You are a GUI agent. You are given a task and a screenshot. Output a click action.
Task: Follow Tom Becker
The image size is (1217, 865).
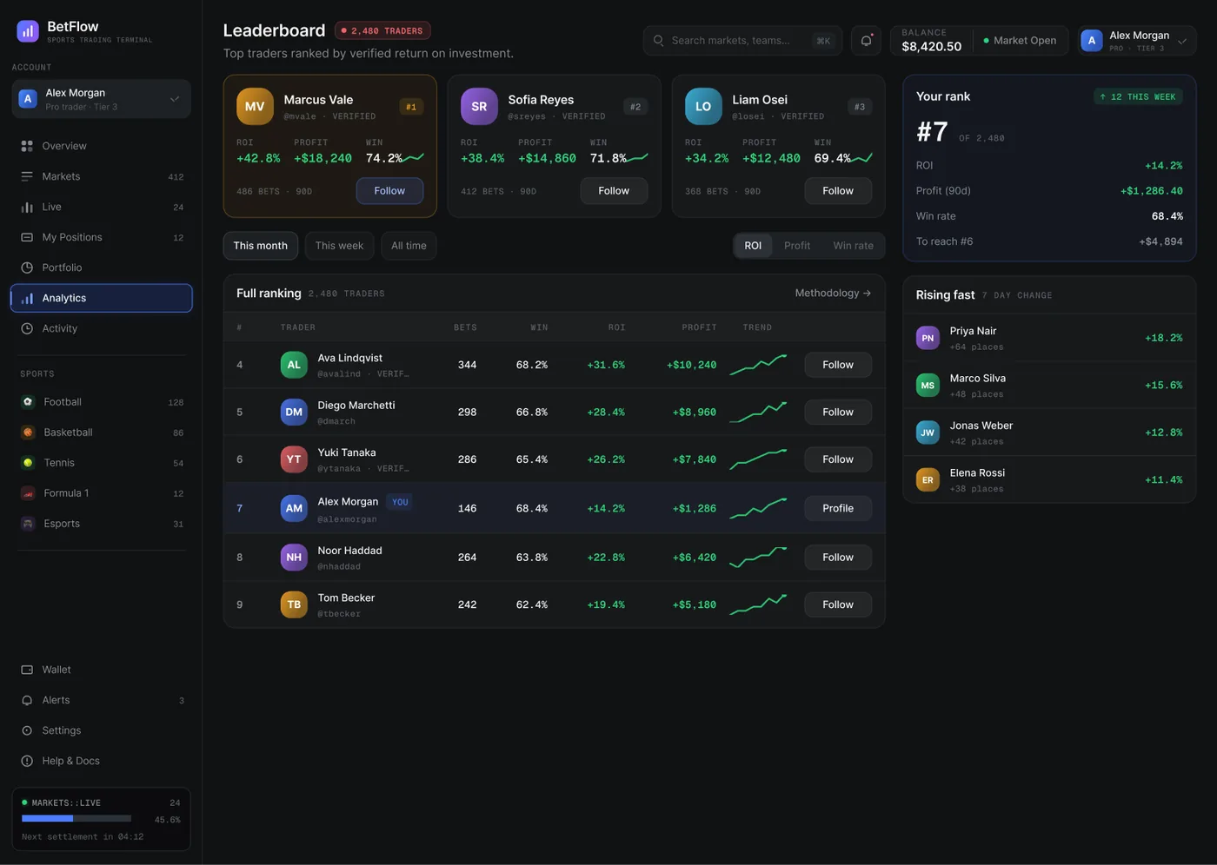(x=838, y=604)
